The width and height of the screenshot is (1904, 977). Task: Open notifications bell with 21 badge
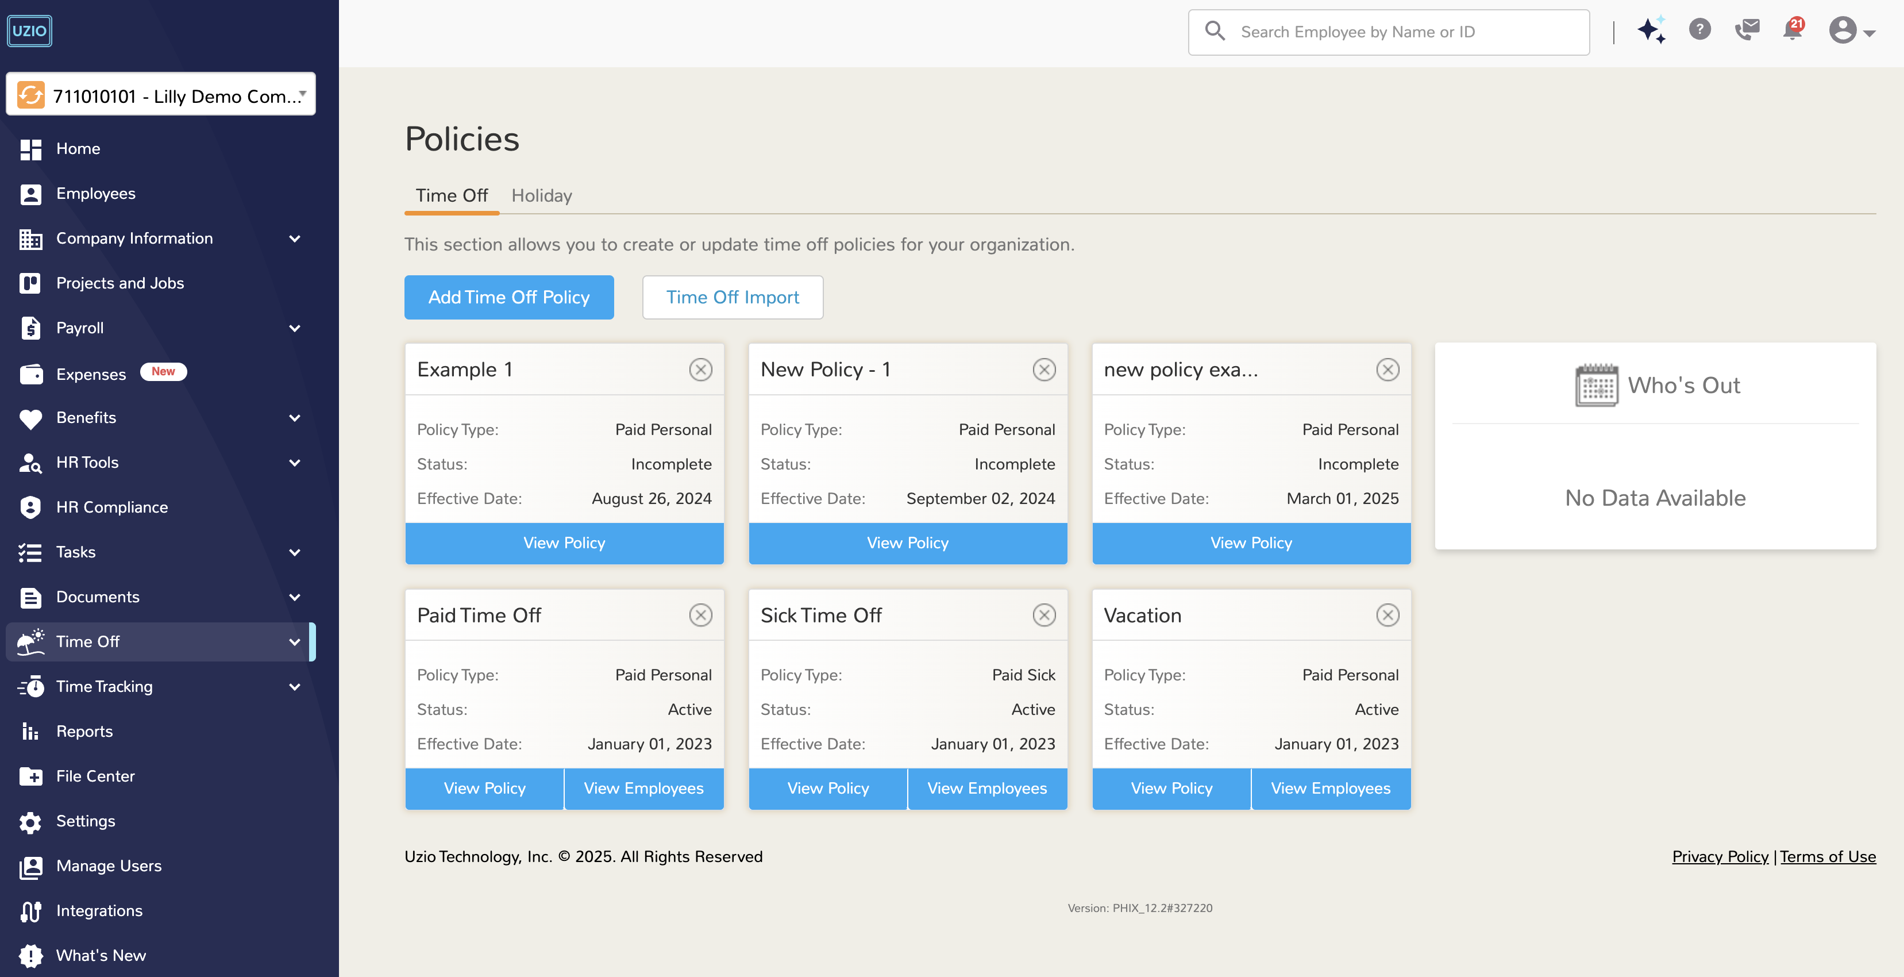pyautogui.click(x=1793, y=30)
